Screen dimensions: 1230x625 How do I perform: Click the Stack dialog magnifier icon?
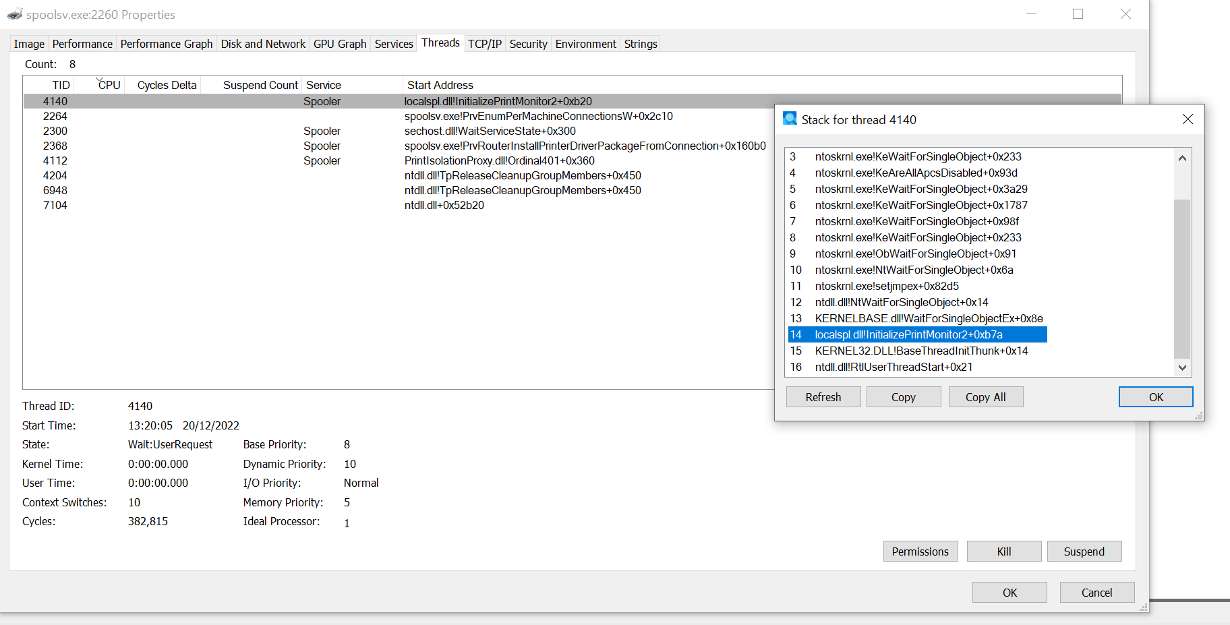pos(790,119)
